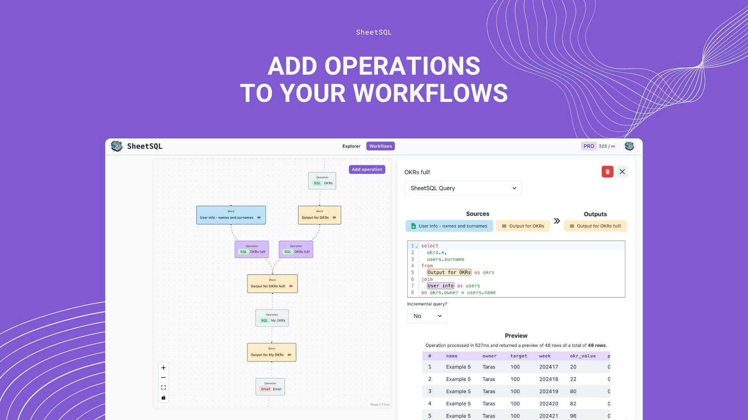Click the SheetSQL logo icon in header

116,146
